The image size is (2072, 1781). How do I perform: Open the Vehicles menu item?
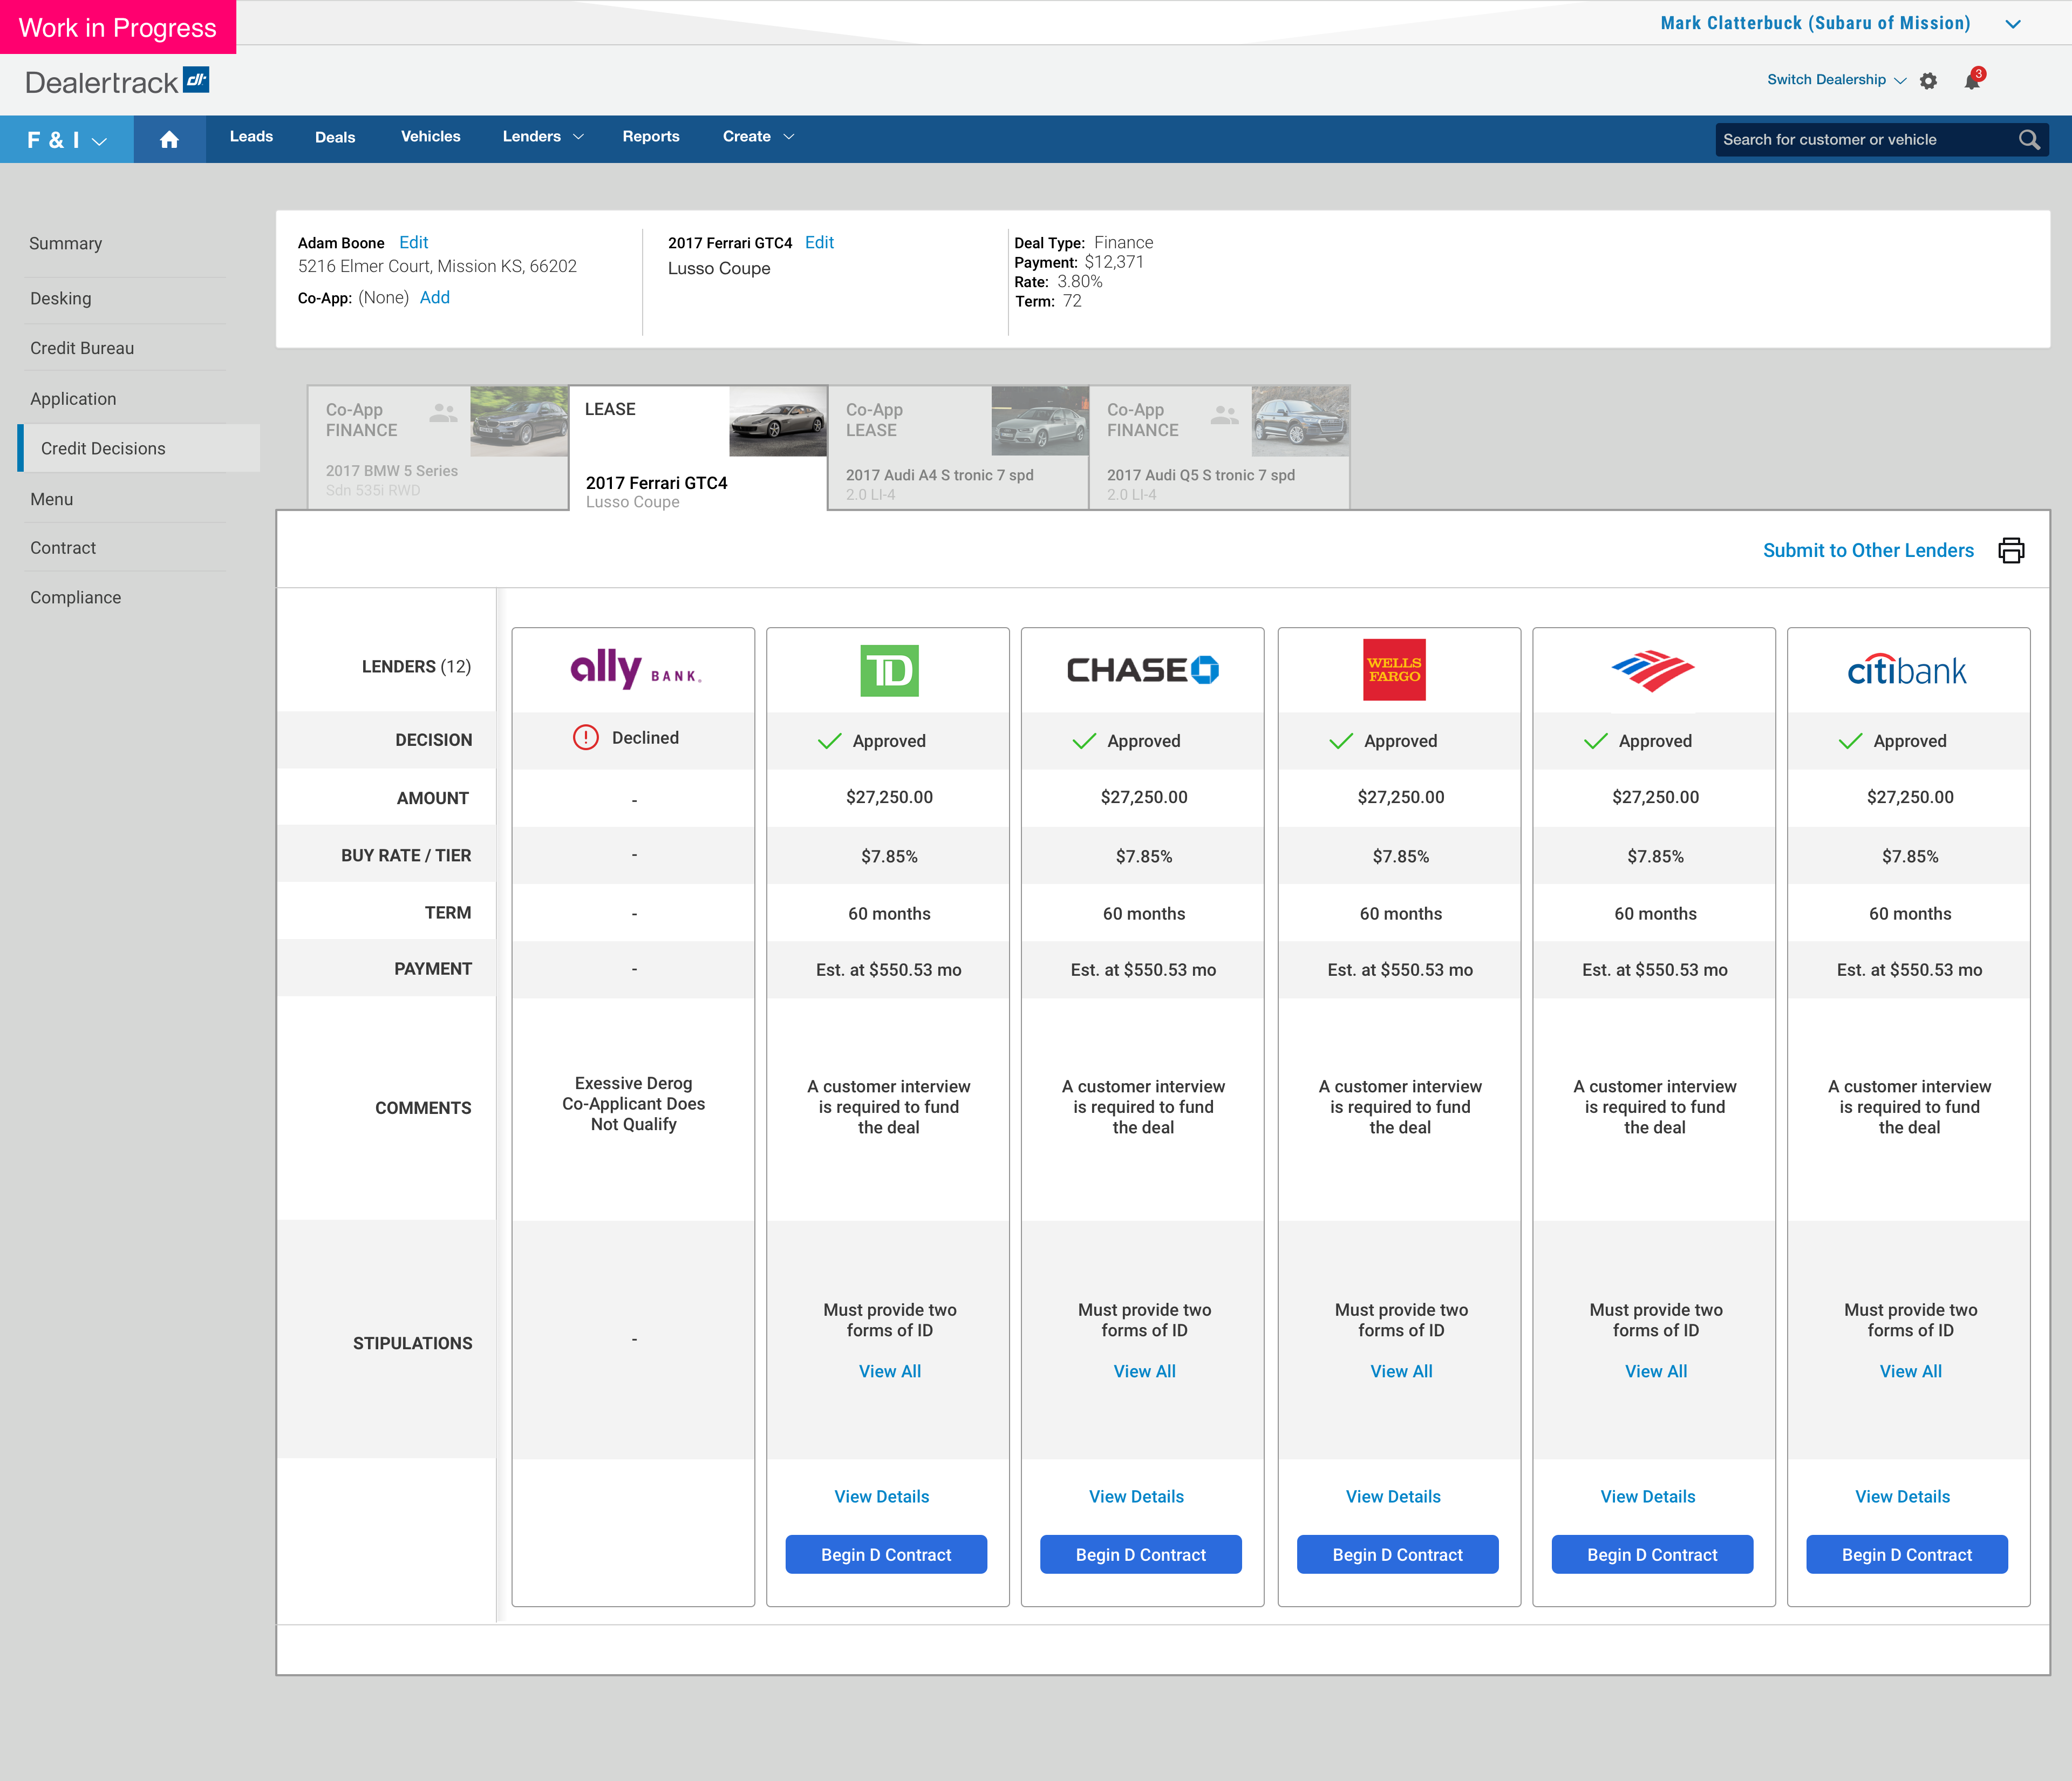[430, 137]
